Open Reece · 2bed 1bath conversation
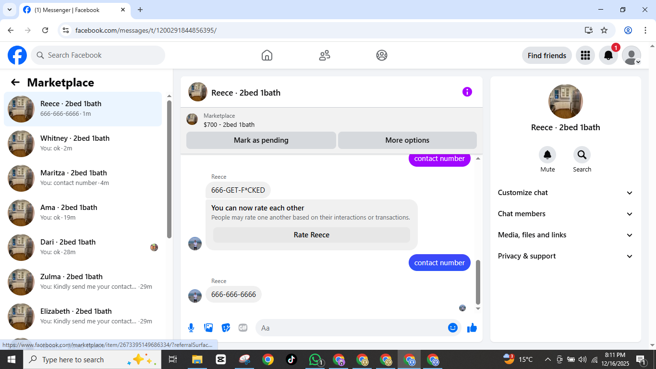The image size is (656, 369). 83,109
